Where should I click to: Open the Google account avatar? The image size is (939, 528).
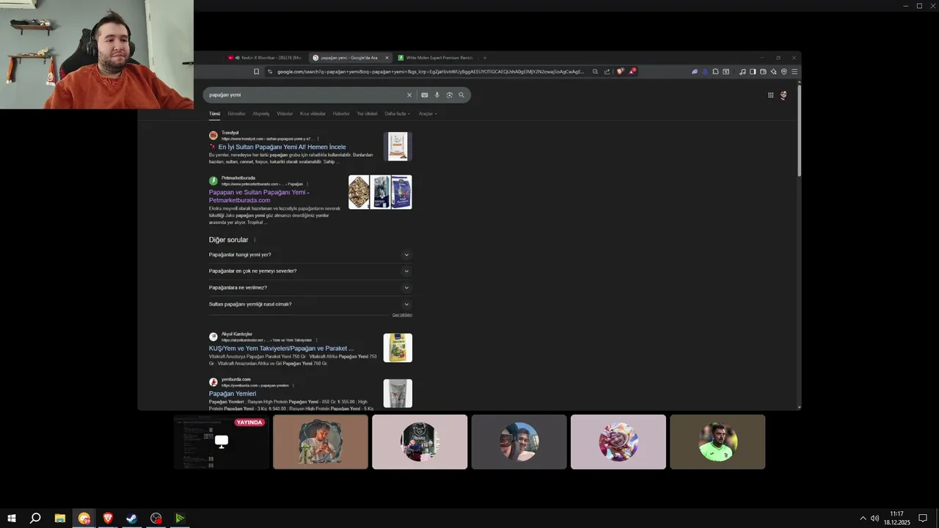click(x=783, y=95)
